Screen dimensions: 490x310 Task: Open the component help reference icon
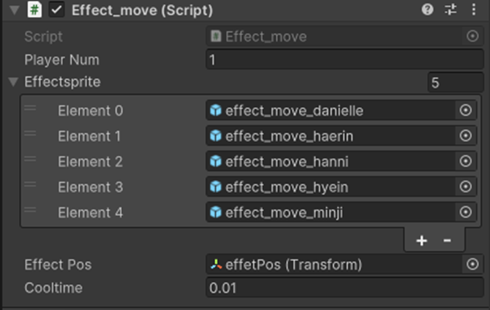pyautogui.click(x=427, y=10)
